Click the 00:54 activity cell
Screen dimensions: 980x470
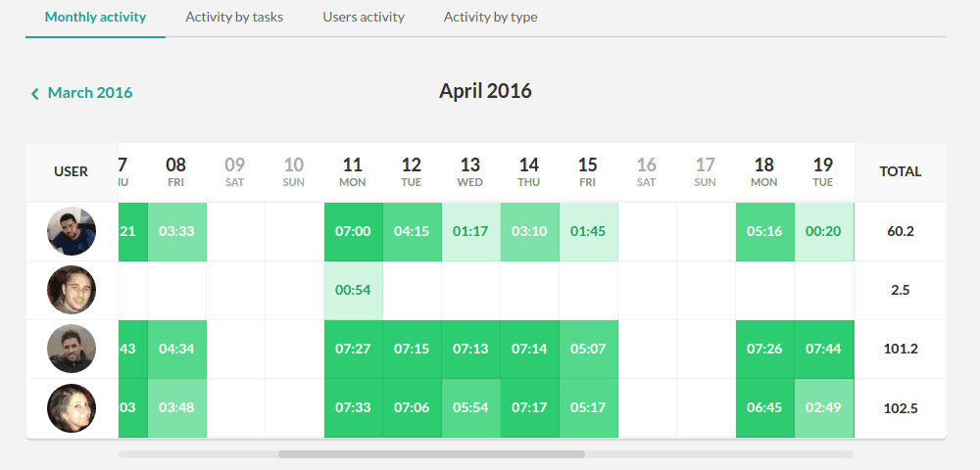pyautogui.click(x=353, y=291)
